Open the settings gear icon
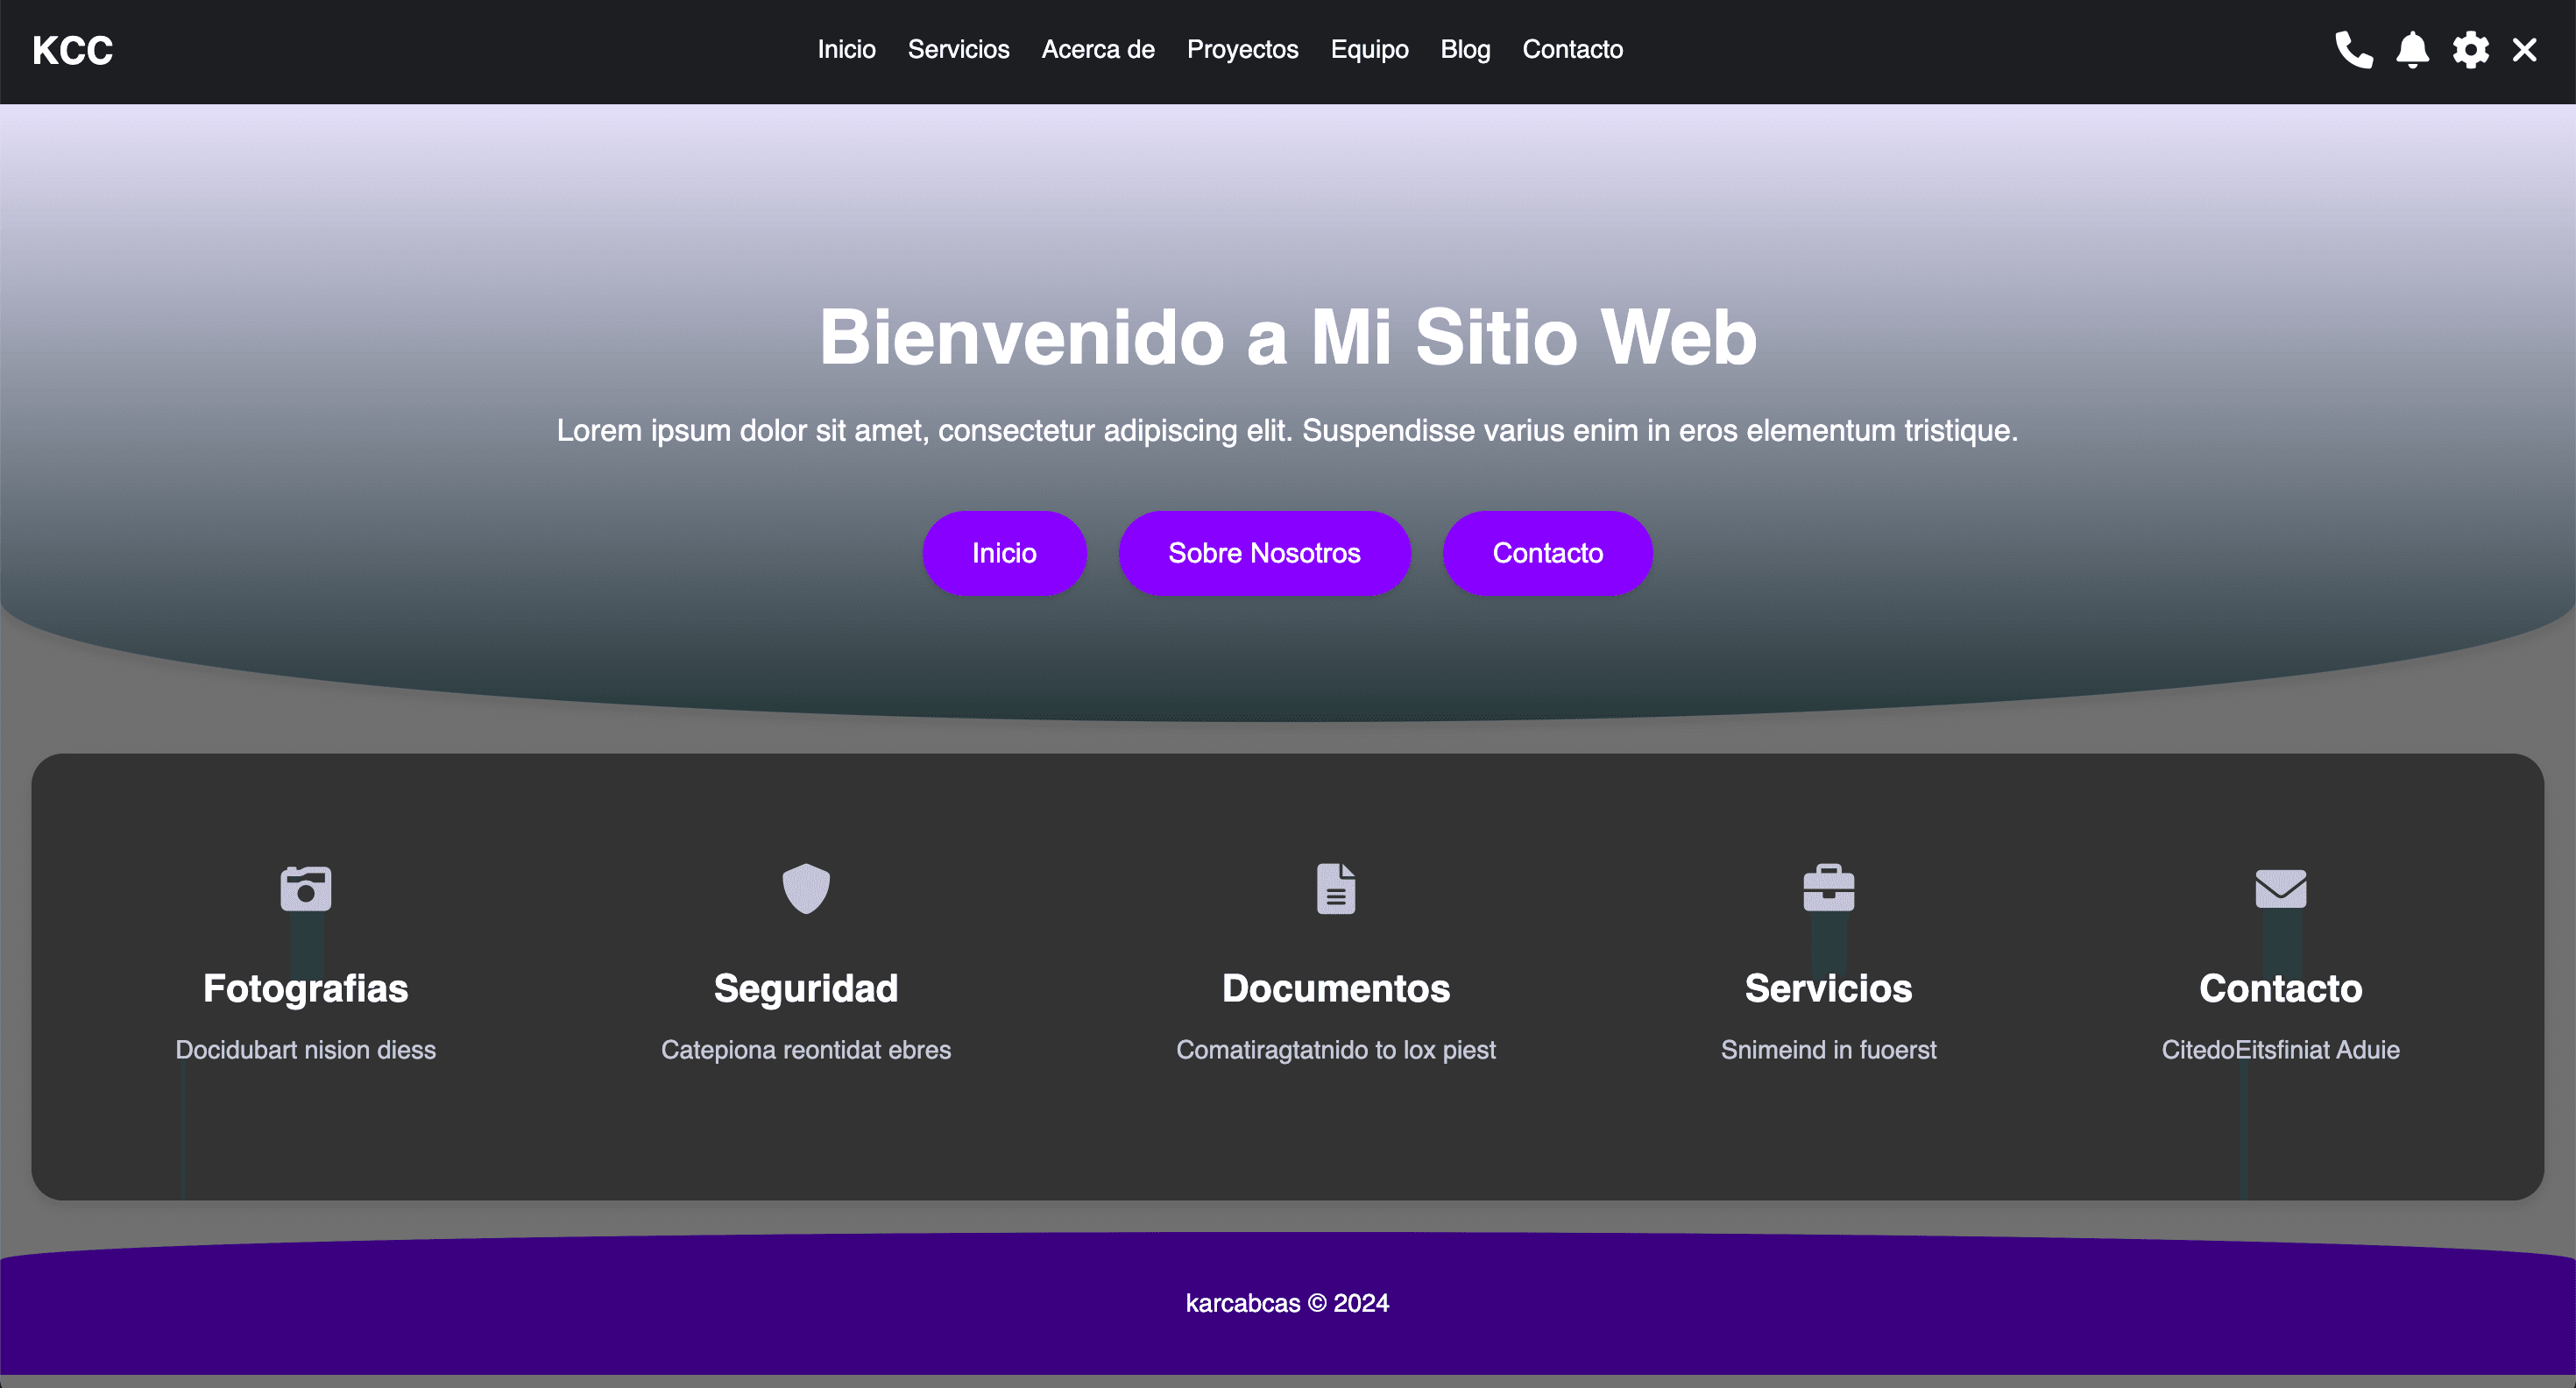2576x1388 pixels. point(2470,50)
